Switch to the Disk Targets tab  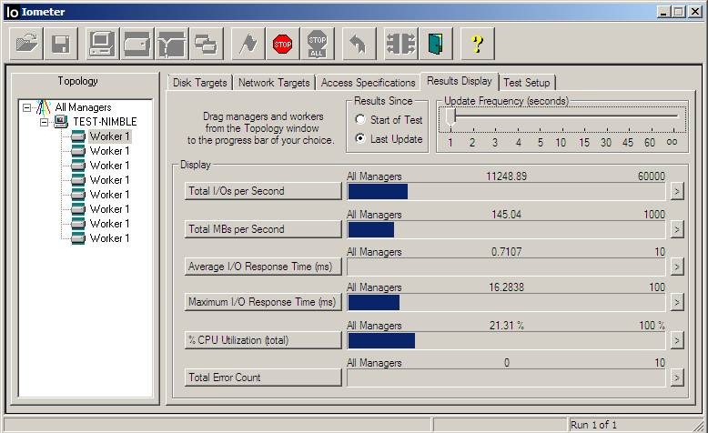(x=199, y=83)
